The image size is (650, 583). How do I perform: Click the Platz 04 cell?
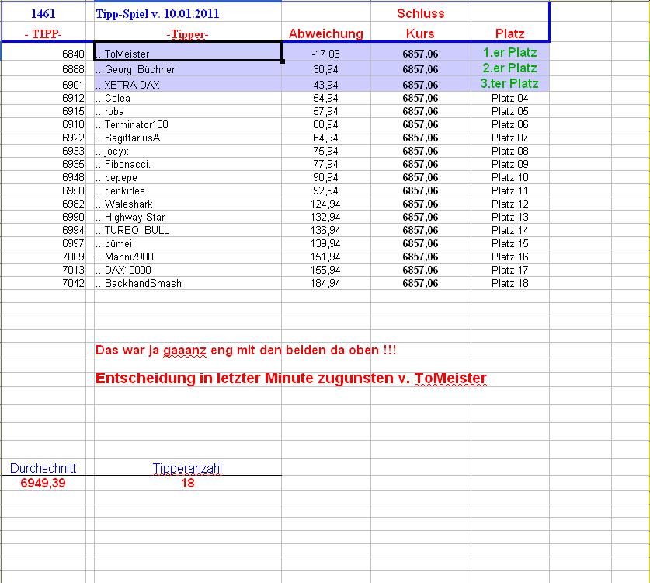click(x=510, y=99)
